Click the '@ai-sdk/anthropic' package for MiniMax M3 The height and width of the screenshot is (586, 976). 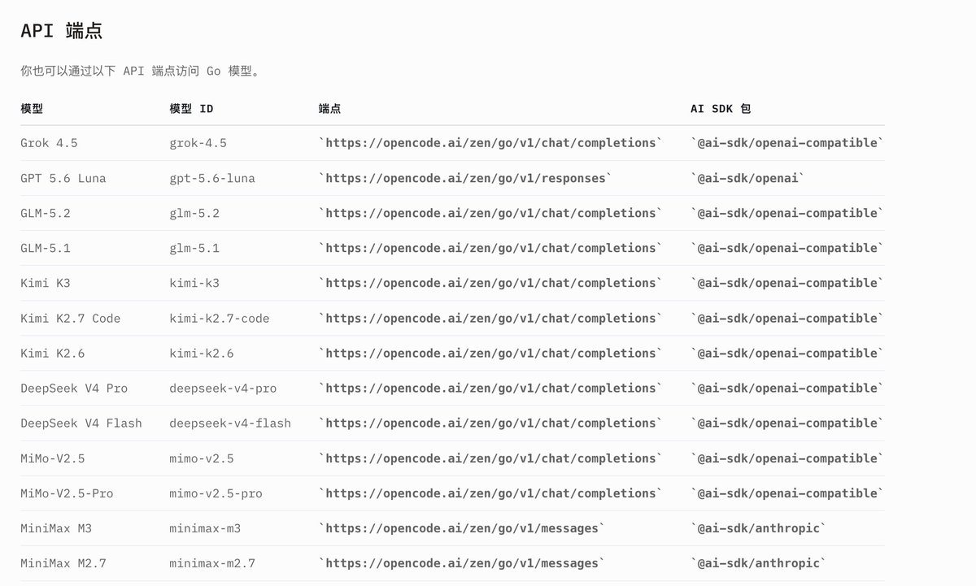point(758,528)
